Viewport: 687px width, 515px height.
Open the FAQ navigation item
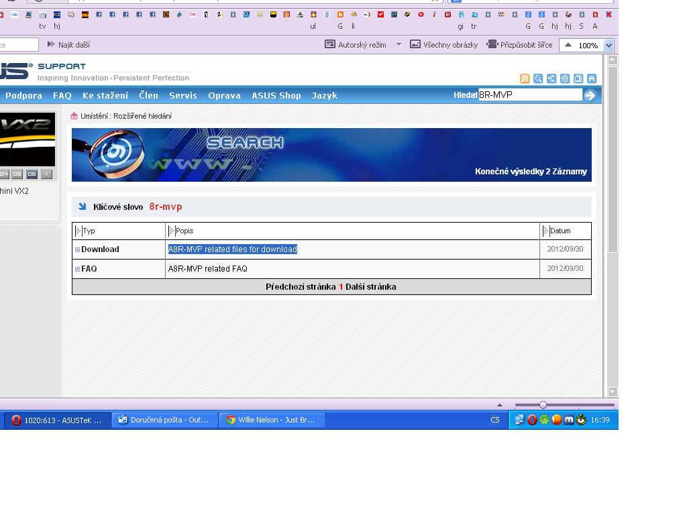pos(62,95)
